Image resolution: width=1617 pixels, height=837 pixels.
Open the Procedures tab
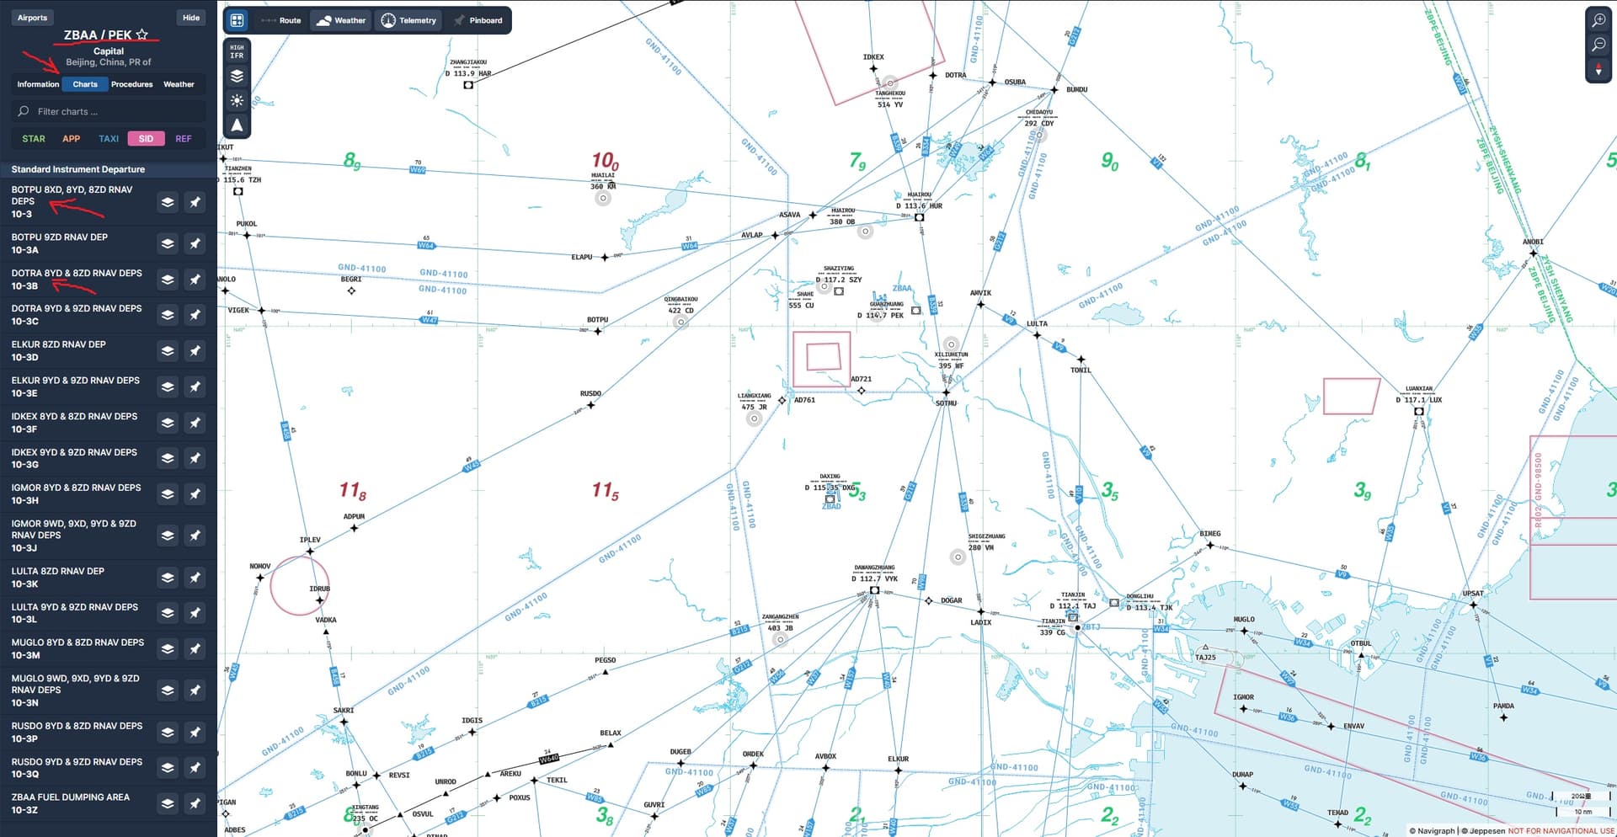(132, 84)
